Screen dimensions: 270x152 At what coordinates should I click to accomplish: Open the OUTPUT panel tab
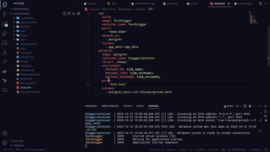tap(127, 106)
